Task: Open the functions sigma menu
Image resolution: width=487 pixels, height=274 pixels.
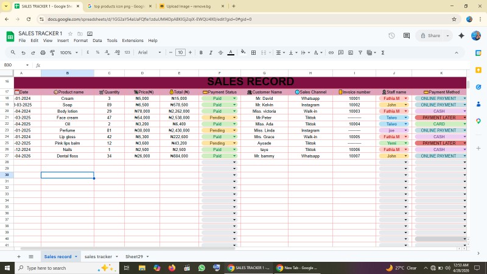Action: point(383,53)
